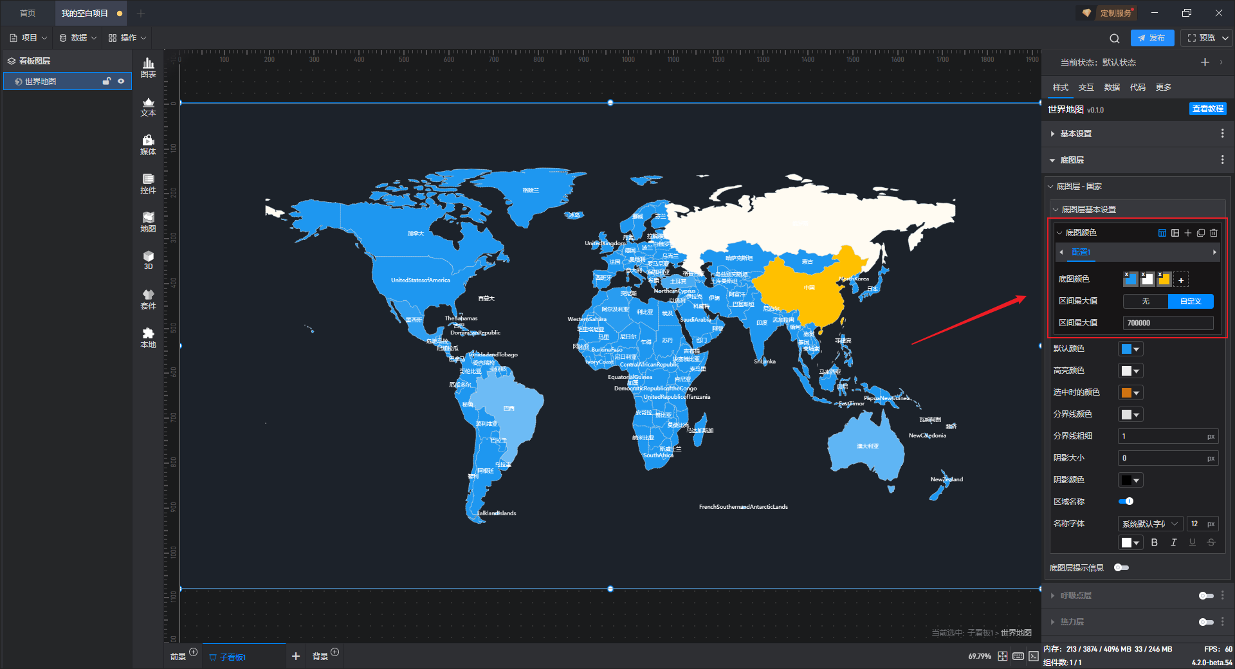
Task: Pick the 默认颜色 default color swatch
Action: coord(1131,349)
